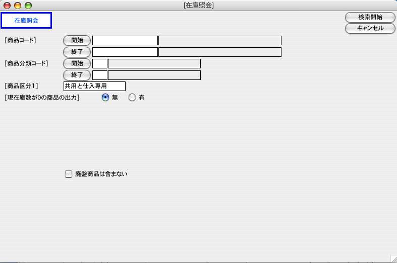Click the 商品区分1 field showing 共用と仕入専用
The width and height of the screenshot is (397, 263).
(x=94, y=86)
